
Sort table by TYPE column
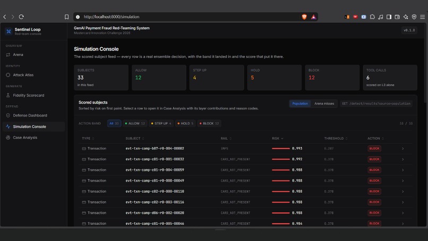point(88,139)
